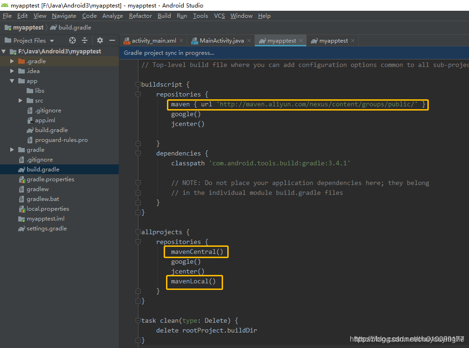Open the Help menu
Viewport: 469px width, 348px height.
tap(264, 16)
